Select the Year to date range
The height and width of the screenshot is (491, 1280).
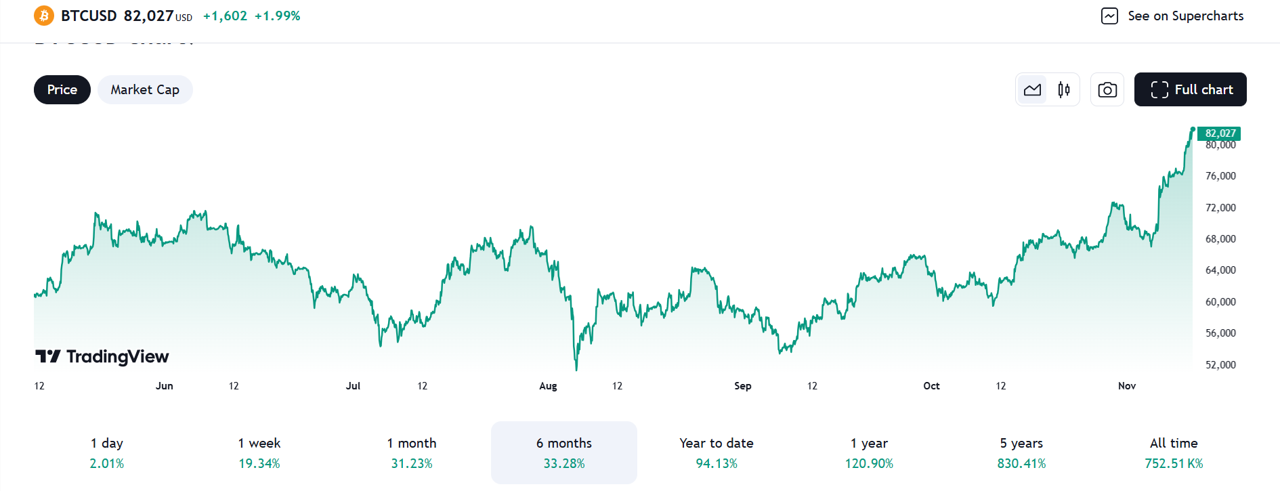[717, 452]
